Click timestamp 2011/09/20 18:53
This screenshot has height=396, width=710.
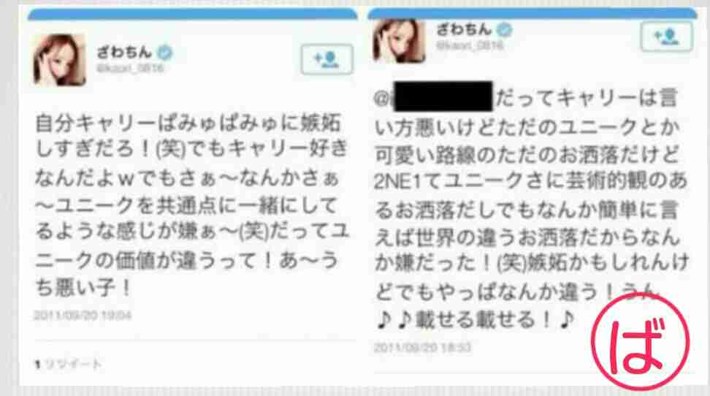[x=422, y=348]
